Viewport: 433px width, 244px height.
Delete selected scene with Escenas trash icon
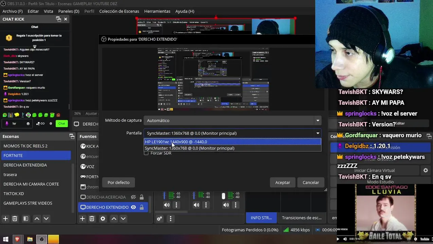15,219
